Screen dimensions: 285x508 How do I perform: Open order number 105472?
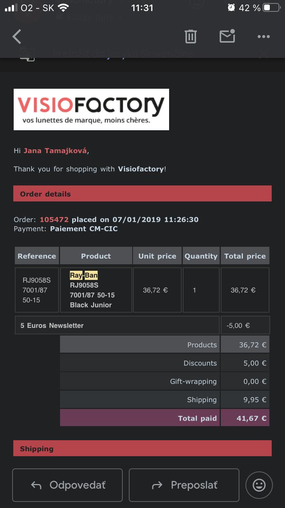(54, 220)
